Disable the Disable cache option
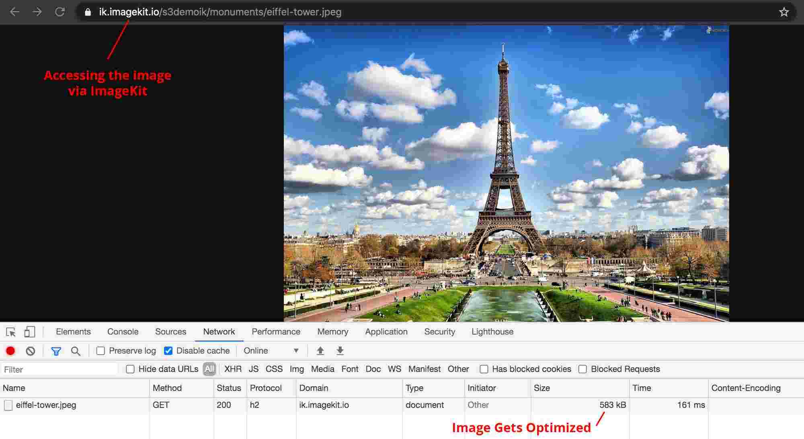Screen dimensions: 804x439 [168, 351]
